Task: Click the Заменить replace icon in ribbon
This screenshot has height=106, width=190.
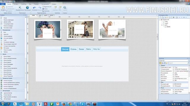Action: [x=43, y=11]
